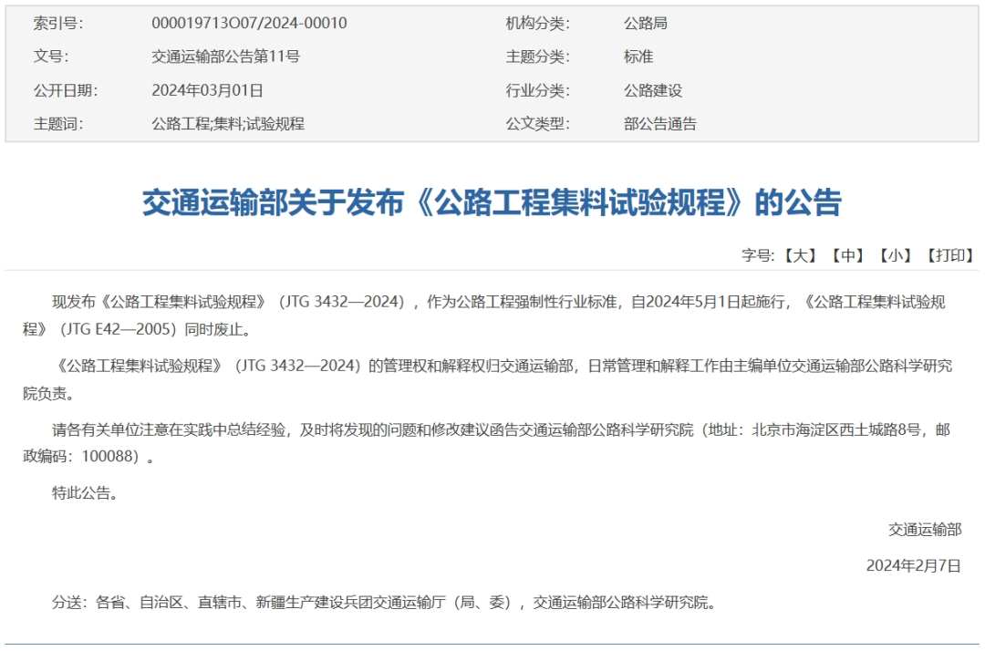Click industry category value 公路建设
The image size is (985, 651).
pyautogui.click(x=653, y=90)
